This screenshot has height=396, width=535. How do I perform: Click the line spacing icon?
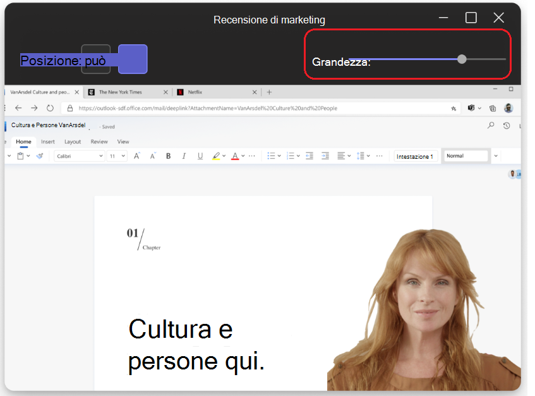[x=360, y=156]
